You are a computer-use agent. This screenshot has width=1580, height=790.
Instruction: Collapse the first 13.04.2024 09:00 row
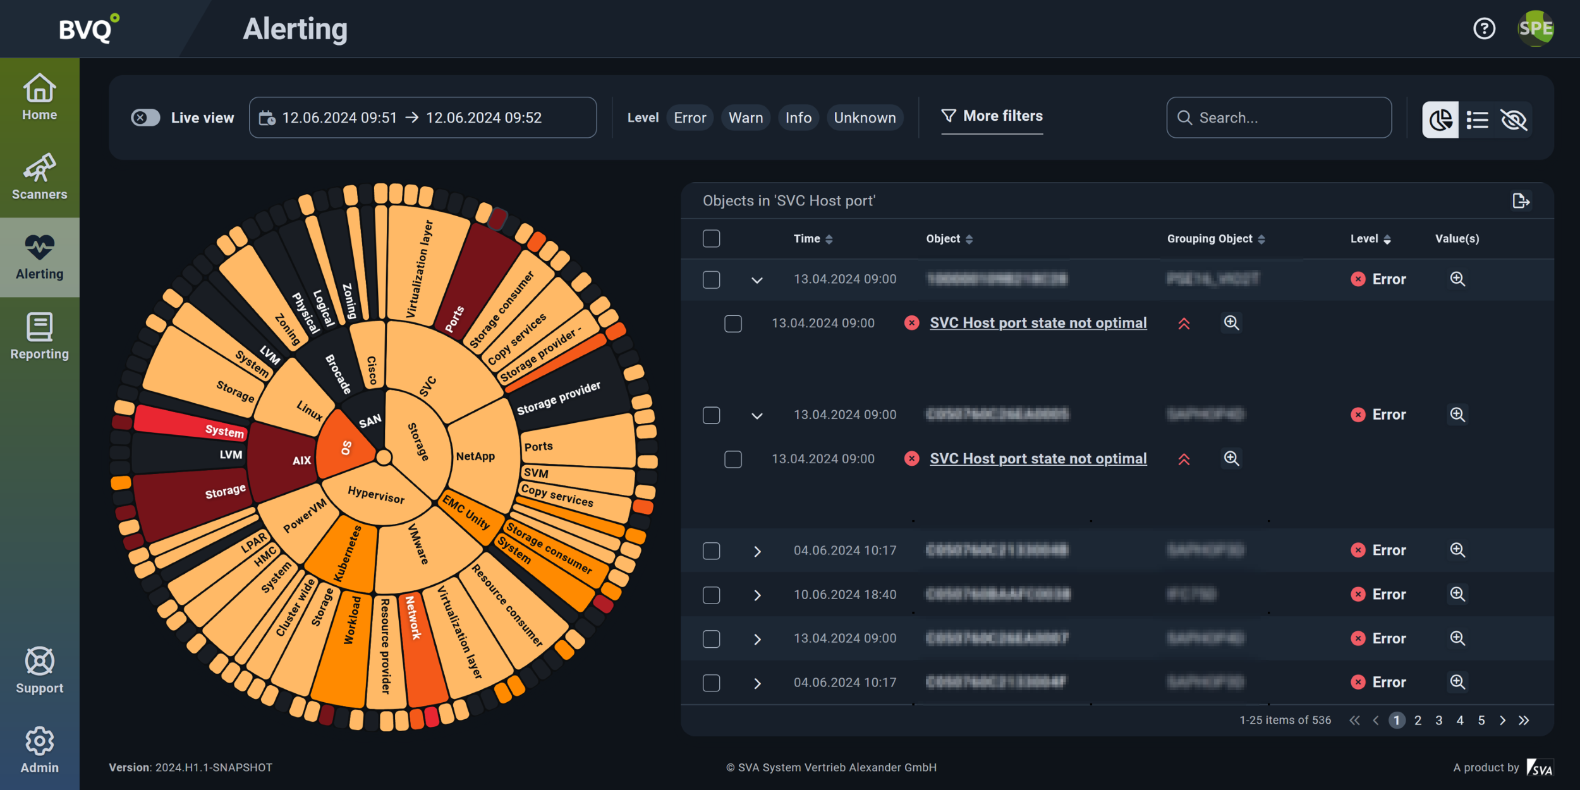tap(757, 280)
